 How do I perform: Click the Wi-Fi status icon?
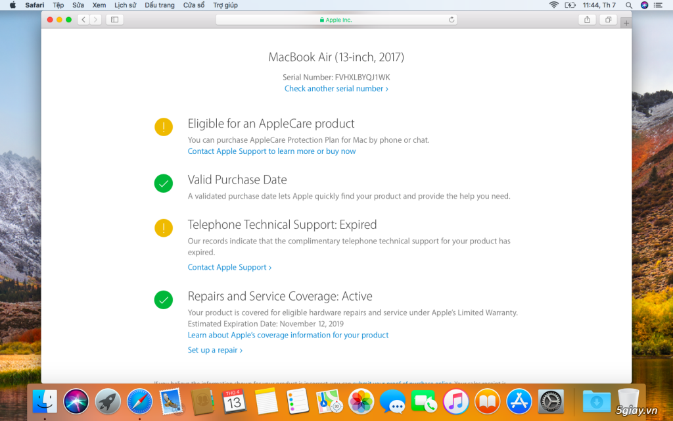coord(554,5)
